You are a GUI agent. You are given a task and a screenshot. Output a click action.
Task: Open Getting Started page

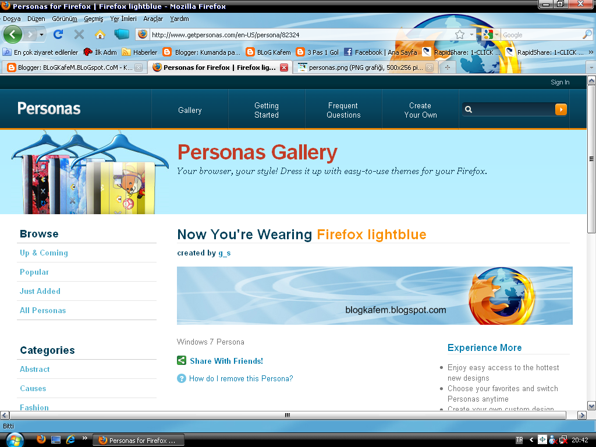point(267,110)
